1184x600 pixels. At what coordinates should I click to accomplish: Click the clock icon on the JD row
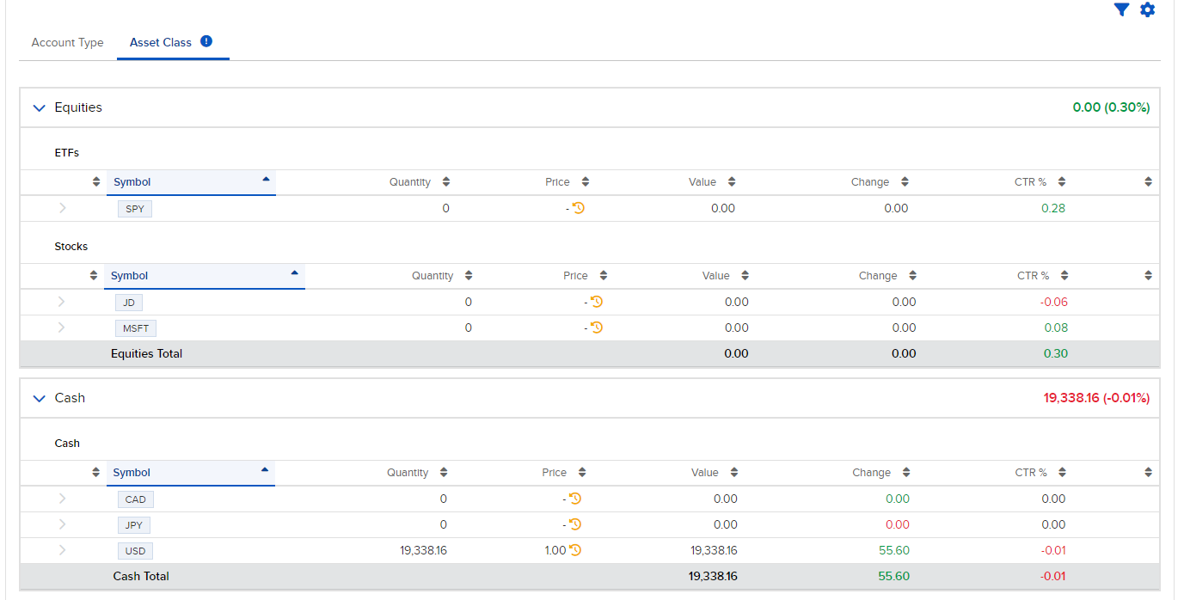tap(597, 303)
